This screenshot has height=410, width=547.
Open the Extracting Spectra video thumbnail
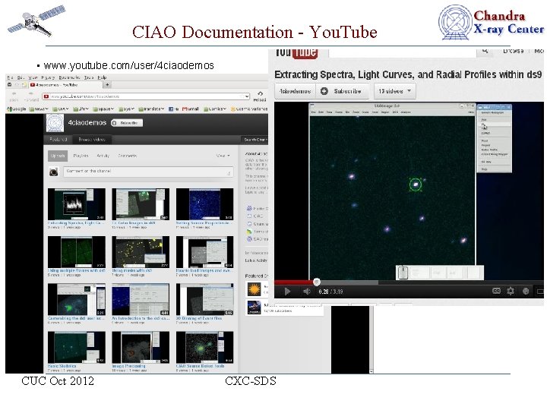coord(77,204)
